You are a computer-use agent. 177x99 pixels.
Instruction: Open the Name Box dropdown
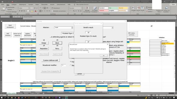click(x=9, y=17)
